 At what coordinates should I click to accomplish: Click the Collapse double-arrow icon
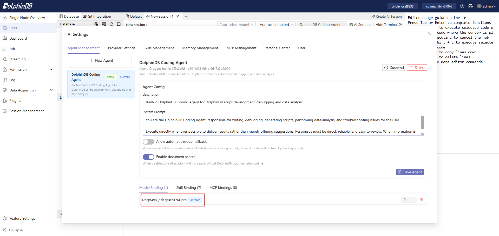4,230
